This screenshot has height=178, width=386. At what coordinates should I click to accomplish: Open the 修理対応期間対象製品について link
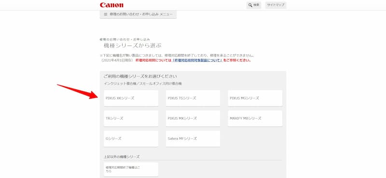[197, 60]
